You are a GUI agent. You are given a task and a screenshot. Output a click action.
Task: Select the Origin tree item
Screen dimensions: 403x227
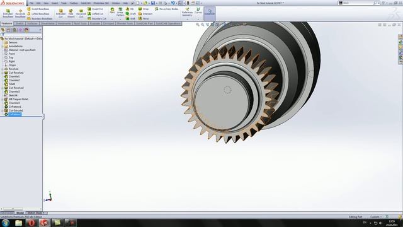point(12,65)
